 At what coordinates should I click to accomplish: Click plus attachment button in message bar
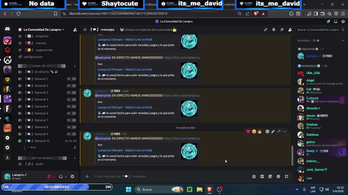point(87,176)
